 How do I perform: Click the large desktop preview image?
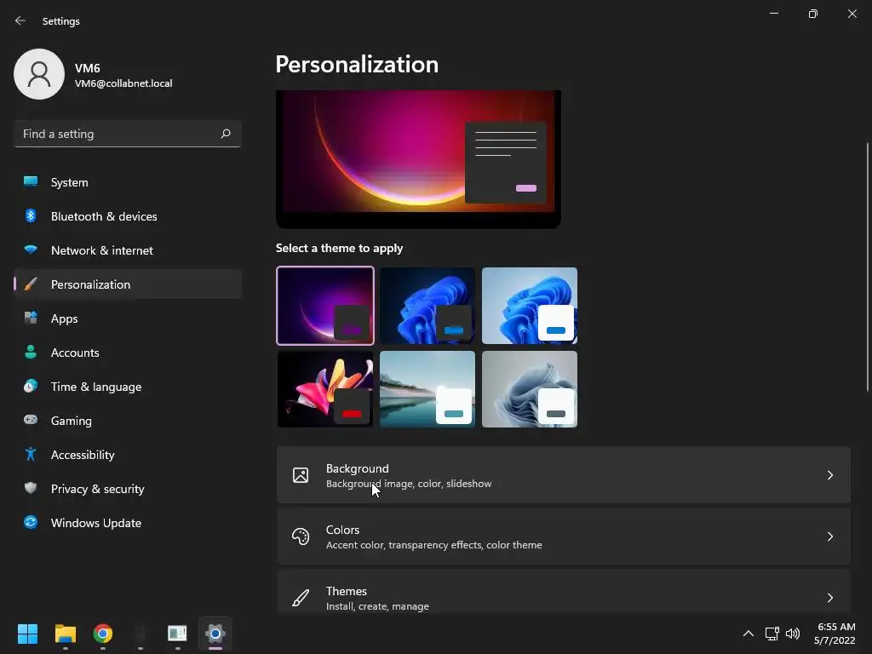tap(418, 159)
